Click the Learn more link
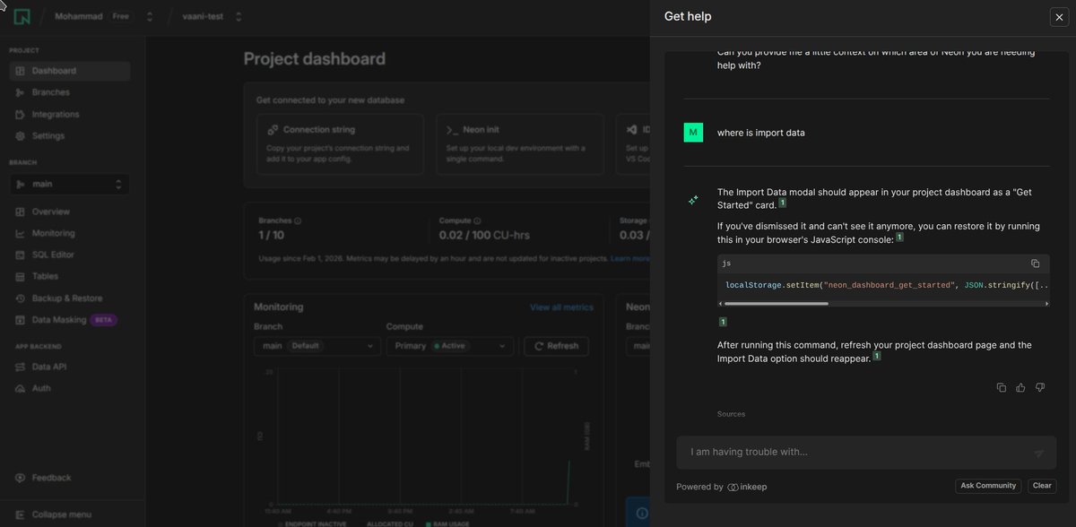 [x=630, y=258]
